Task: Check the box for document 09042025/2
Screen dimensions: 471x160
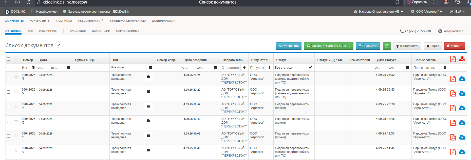Action: click(9, 150)
